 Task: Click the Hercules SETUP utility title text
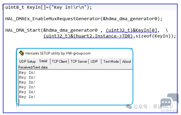click(x=58, y=53)
